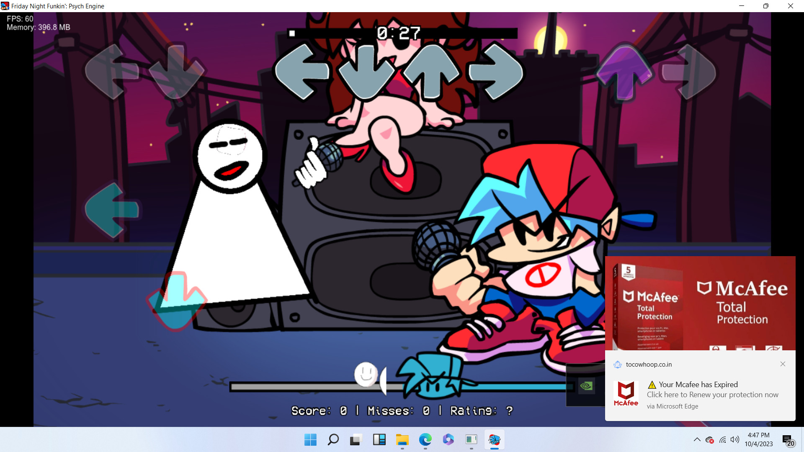Click 'Click here to Renew your protection now'
804x452 pixels.
point(712,395)
